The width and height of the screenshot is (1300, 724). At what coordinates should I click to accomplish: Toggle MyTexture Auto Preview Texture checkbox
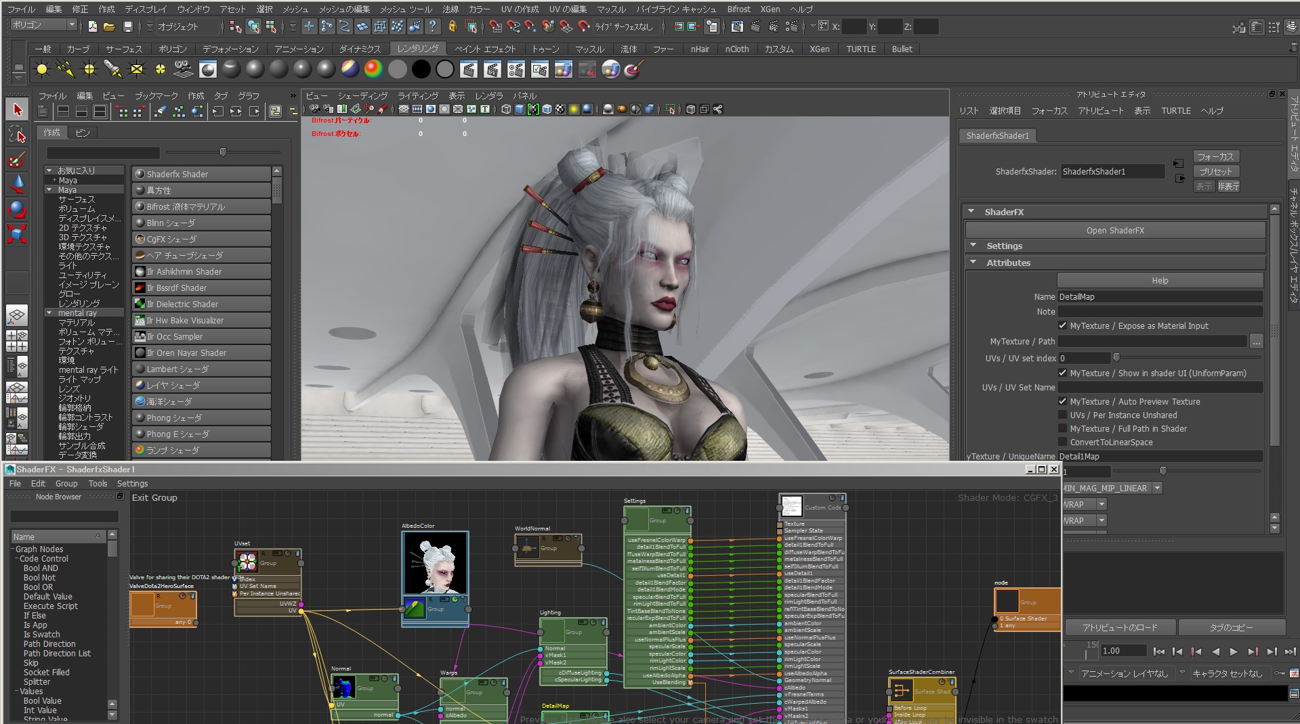click(x=1063, y=401)
